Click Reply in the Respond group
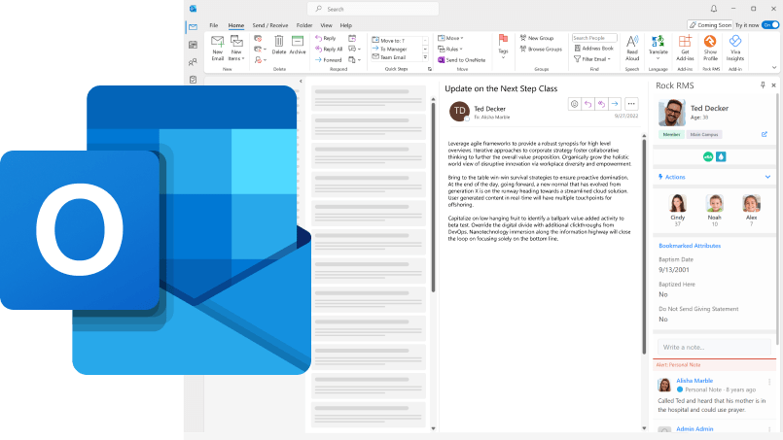The image size is (783, 440). tap(326, 38)
